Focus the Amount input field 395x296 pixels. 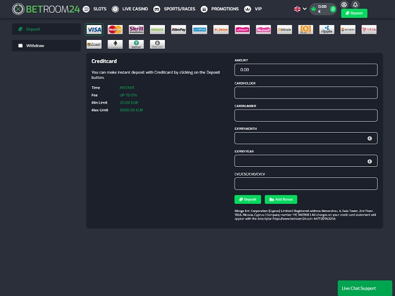click(x=306, y=70)
